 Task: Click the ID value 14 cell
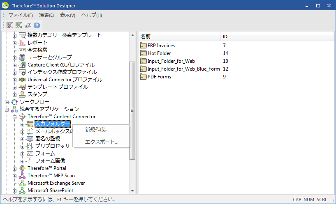(225, 53)
